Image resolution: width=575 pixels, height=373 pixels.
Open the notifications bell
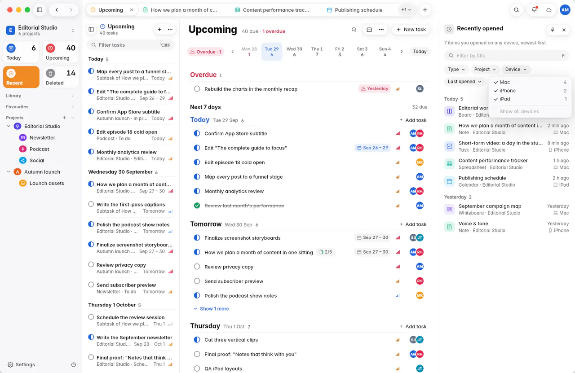click(534, 10)
